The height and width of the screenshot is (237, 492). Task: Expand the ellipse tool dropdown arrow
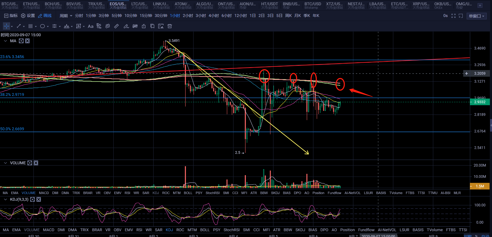tap(48, 27)
